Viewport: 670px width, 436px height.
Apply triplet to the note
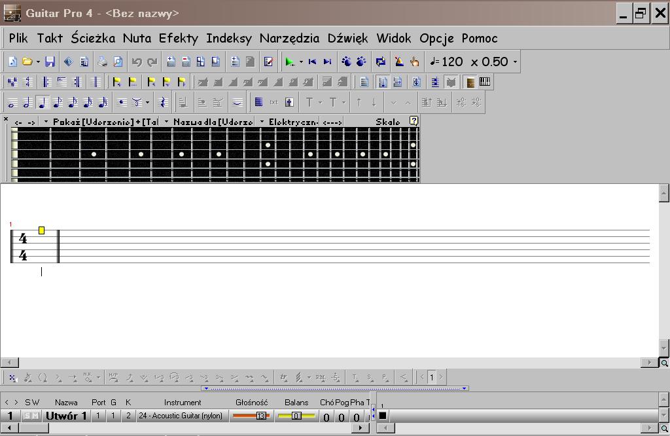(137, 103)
